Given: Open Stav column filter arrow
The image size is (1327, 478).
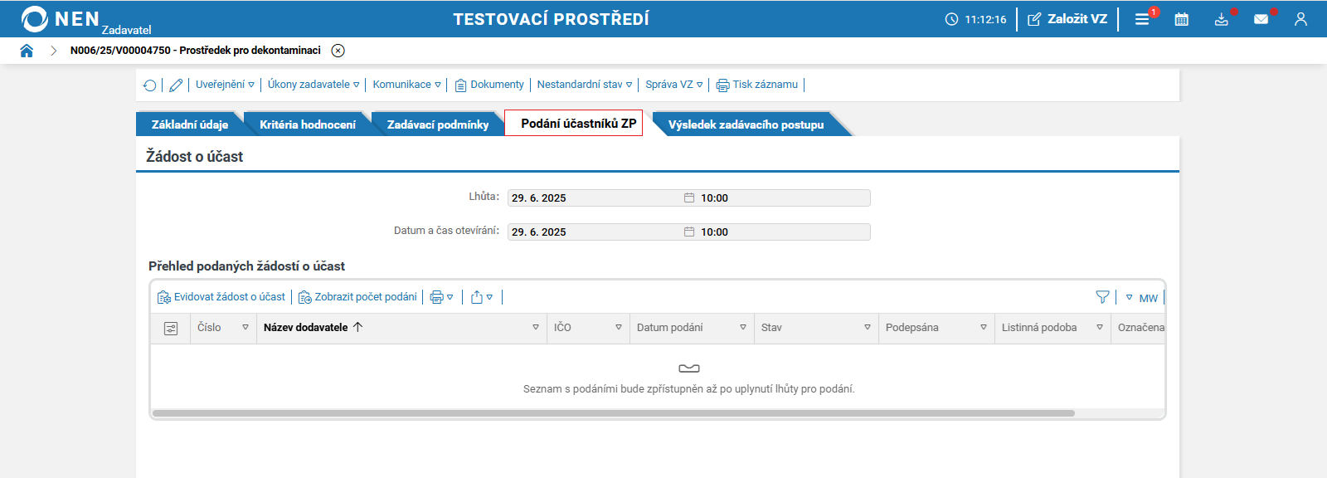Looking at the screenshot, I should [x=868, y=328].
